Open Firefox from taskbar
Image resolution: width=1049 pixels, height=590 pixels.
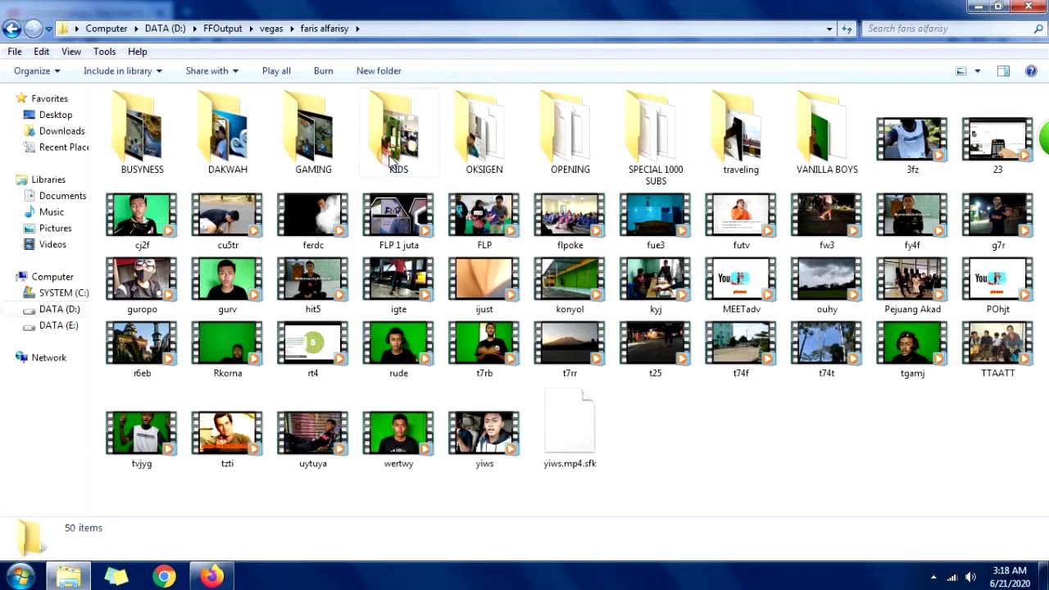coord(212,577)
